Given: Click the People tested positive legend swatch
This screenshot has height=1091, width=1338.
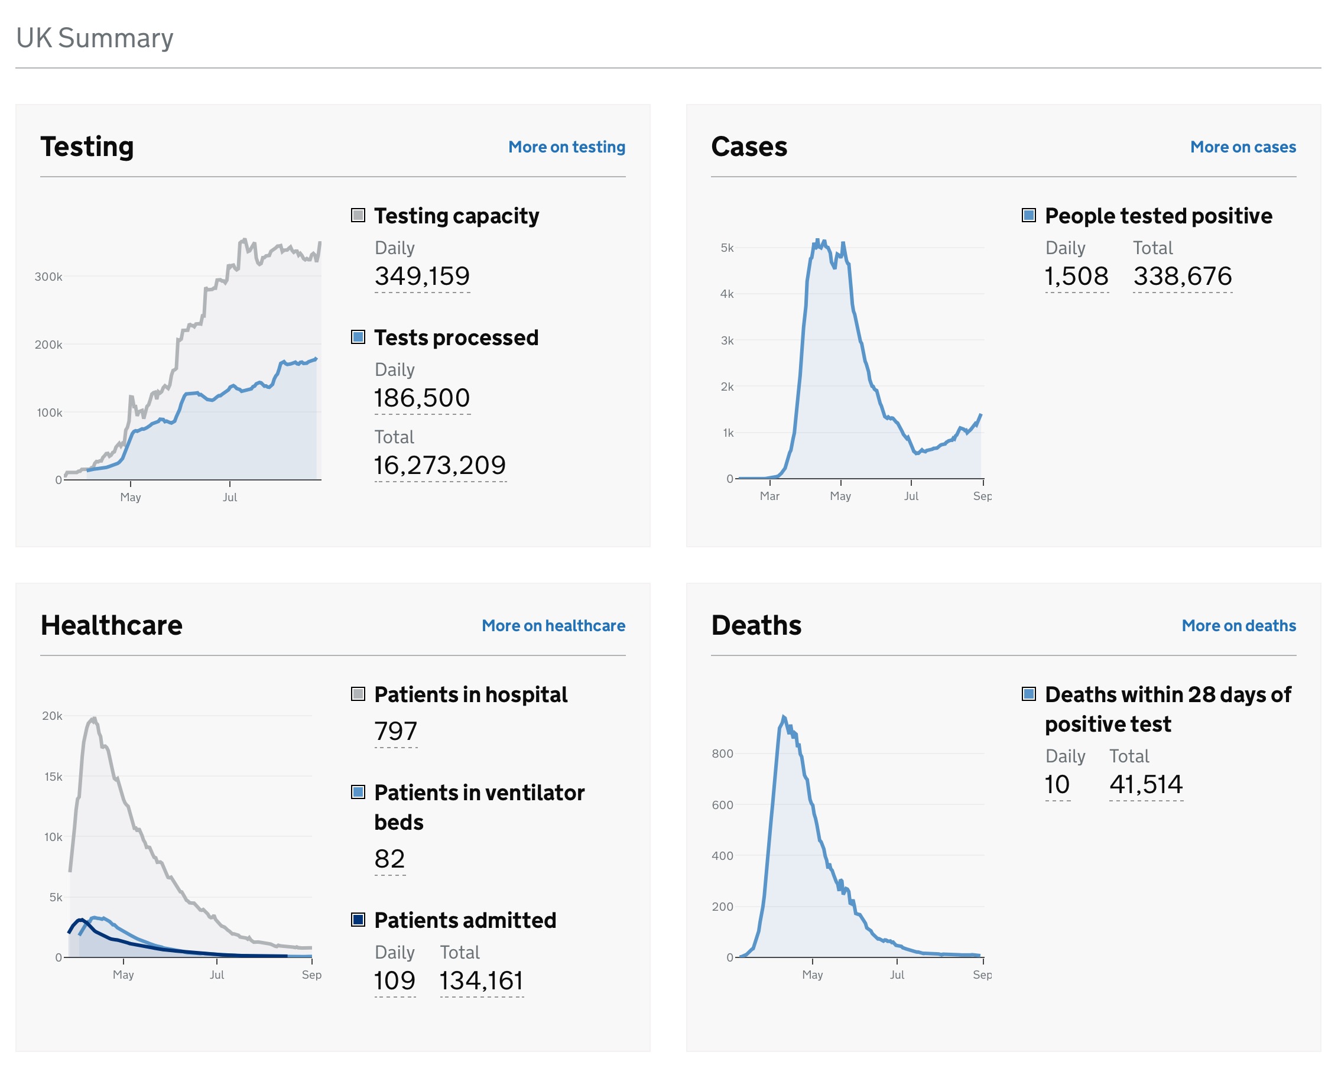Looking at the screenshot, I should [1028, 216].
